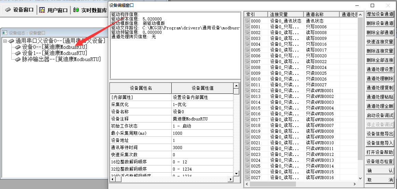This screenshot has height=189, width=397.
Task: Select channel name 只读4WUB0001
Action: 320,91
